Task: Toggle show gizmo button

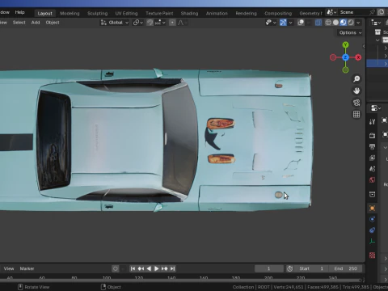Action: pyautogui.click(x=283, y=23)
